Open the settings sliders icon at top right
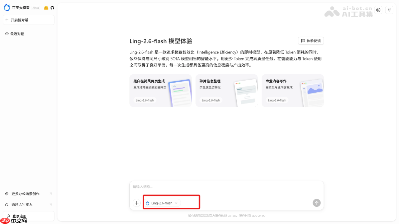Viewport: 399px width, 224px height. coord(389,10)
